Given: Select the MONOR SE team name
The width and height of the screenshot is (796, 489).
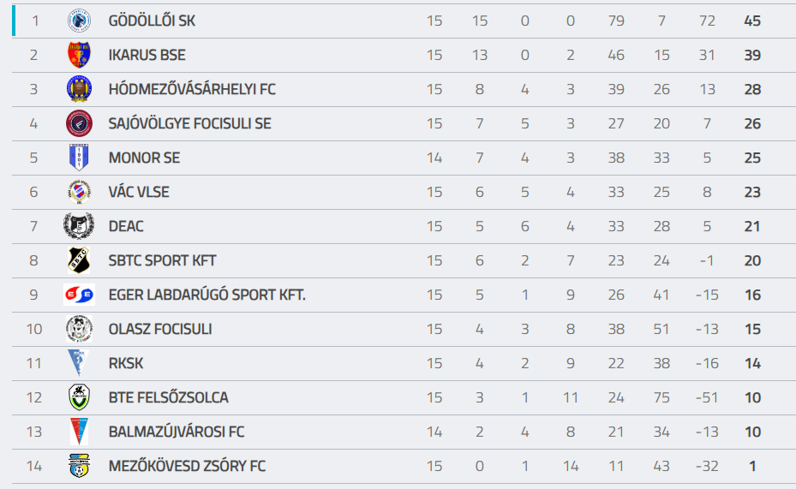Looking at the screenshot, I should [144, 158].
